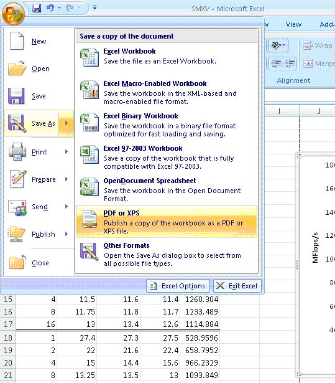The width and height of the screenshot is (335, 383).
Task: Click the Excel Options button
Action: click(178, 286)
